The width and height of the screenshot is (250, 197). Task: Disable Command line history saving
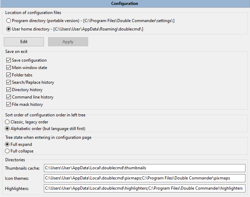(9, 97)
